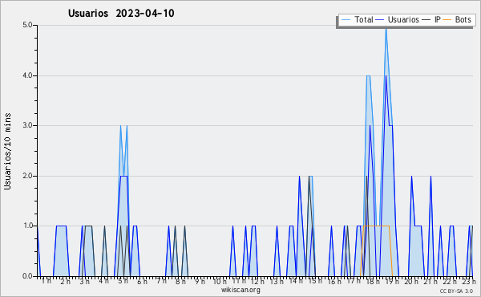
Task: Select the 'Usuarios' legend entry
Action: pyautogui.click(x=403, y=19)
